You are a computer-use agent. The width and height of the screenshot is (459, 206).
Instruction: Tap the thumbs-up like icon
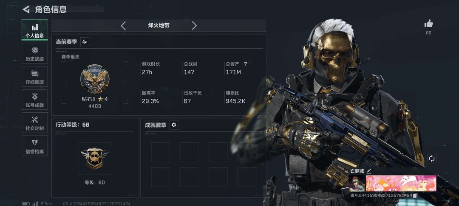428,24
